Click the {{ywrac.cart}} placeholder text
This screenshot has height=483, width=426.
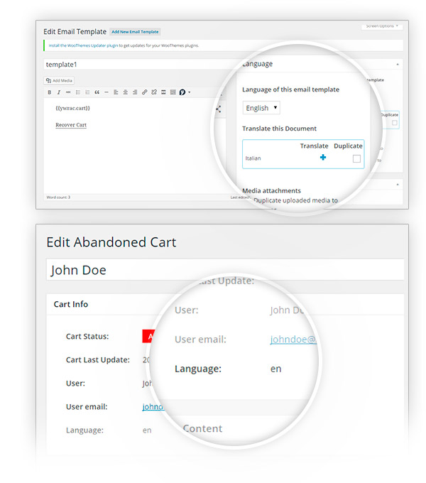(x=72, y=108)
